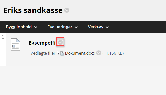Open the Verktøy menu
This screenshot has width=166, height=95.
[x=98, y=27]
